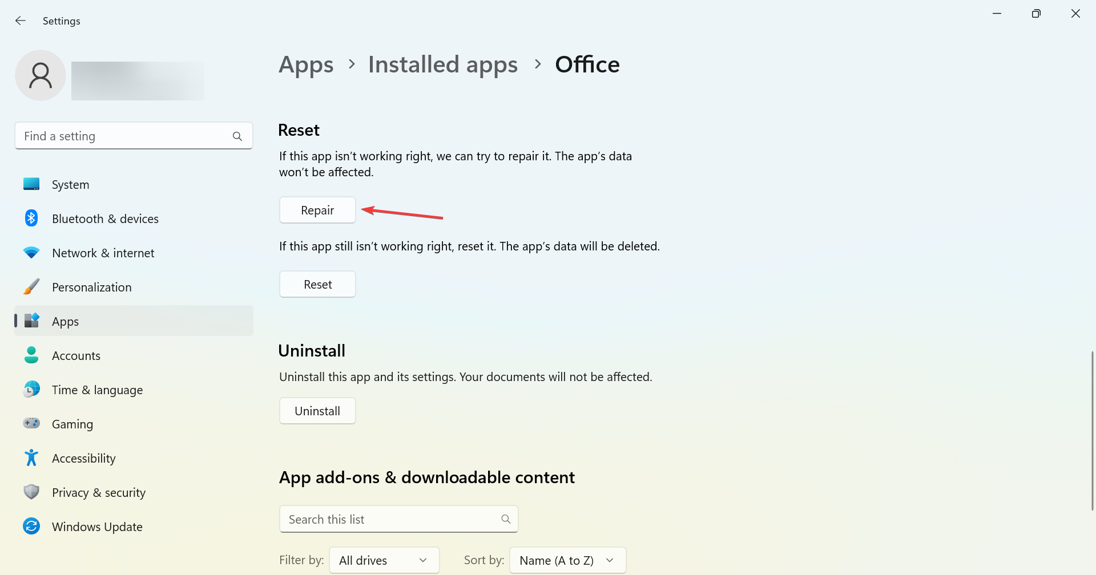
Task: Navigate to Apps breadcrumb
Action: tap(306, 64)
